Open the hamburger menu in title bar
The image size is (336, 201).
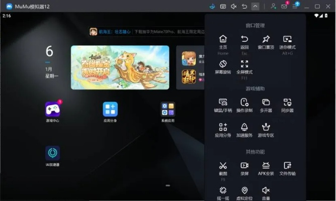coord(295,7)
